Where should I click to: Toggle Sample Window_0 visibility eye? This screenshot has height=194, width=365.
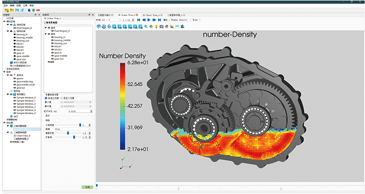(x=14, y=98)
